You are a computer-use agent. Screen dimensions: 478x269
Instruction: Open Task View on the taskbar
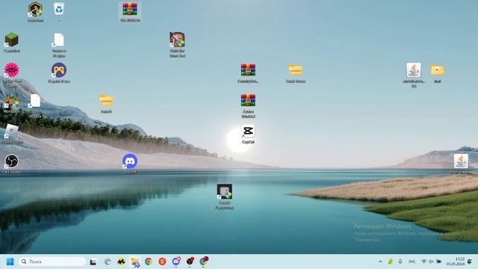click(x=93, y=262)
